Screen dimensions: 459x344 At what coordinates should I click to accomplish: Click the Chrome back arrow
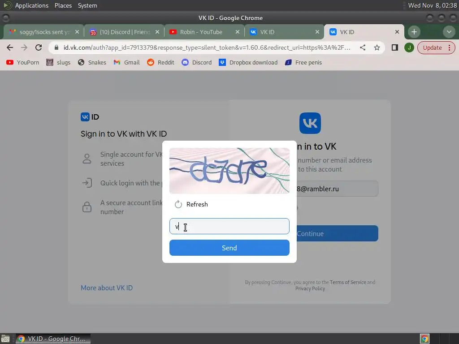pyautogui.click(x=10, y=47)
